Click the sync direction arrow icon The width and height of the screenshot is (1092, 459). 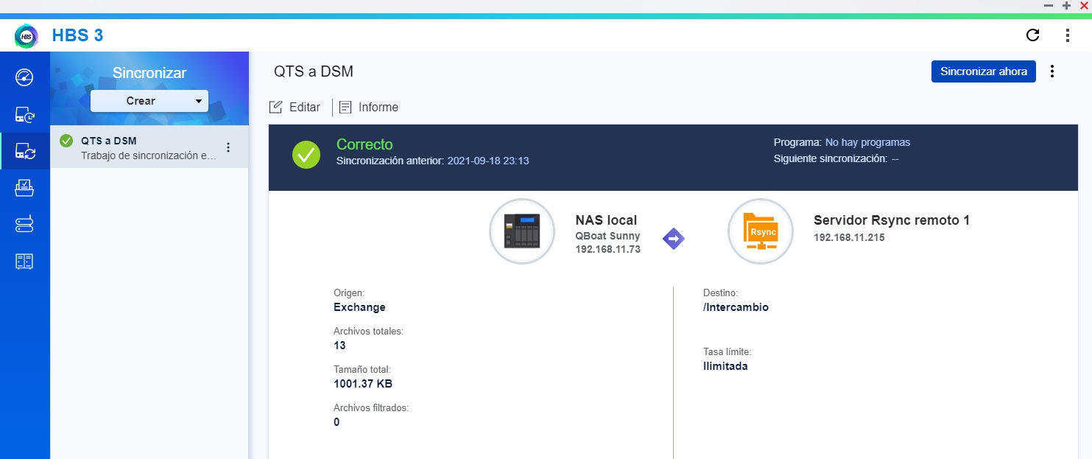tap(674, 239)
